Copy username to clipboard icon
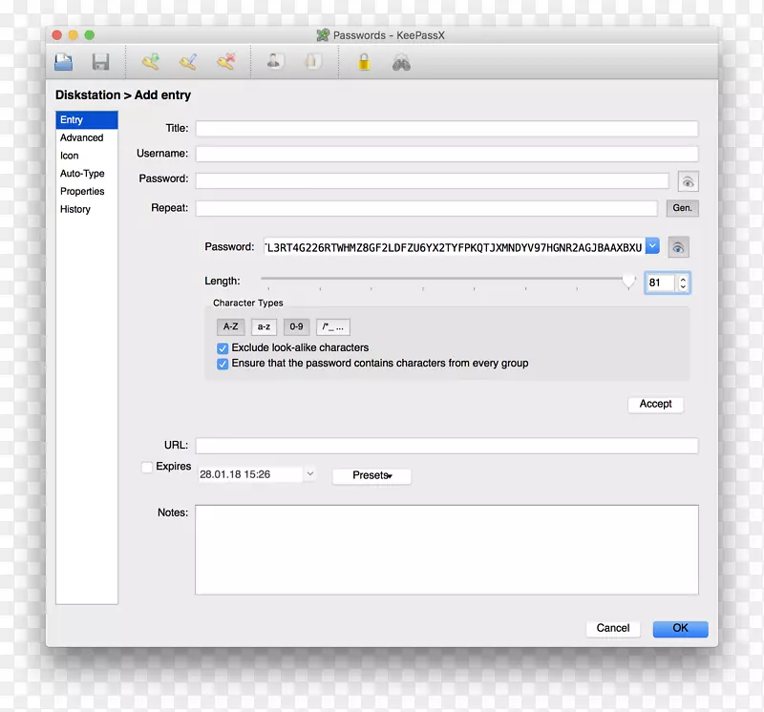 (x=275, y=62)
